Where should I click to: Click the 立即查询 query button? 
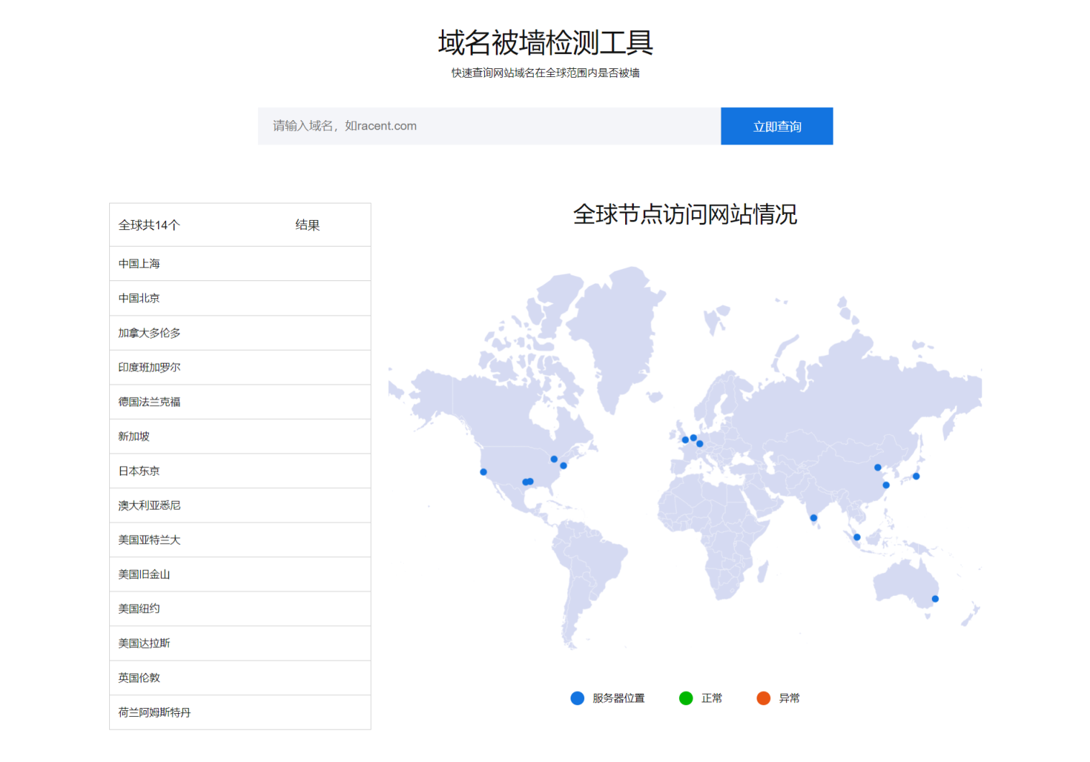pos(777,126)
